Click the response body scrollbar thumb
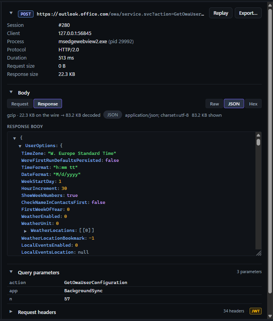The height and width of the screenshot is (321, 273). 259,142
